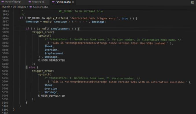Image resolution: width=196 pixels, height=114 pixels.
Task: Click the highlighted opening brace on line 5079
Action: click(x=79, y=29)
